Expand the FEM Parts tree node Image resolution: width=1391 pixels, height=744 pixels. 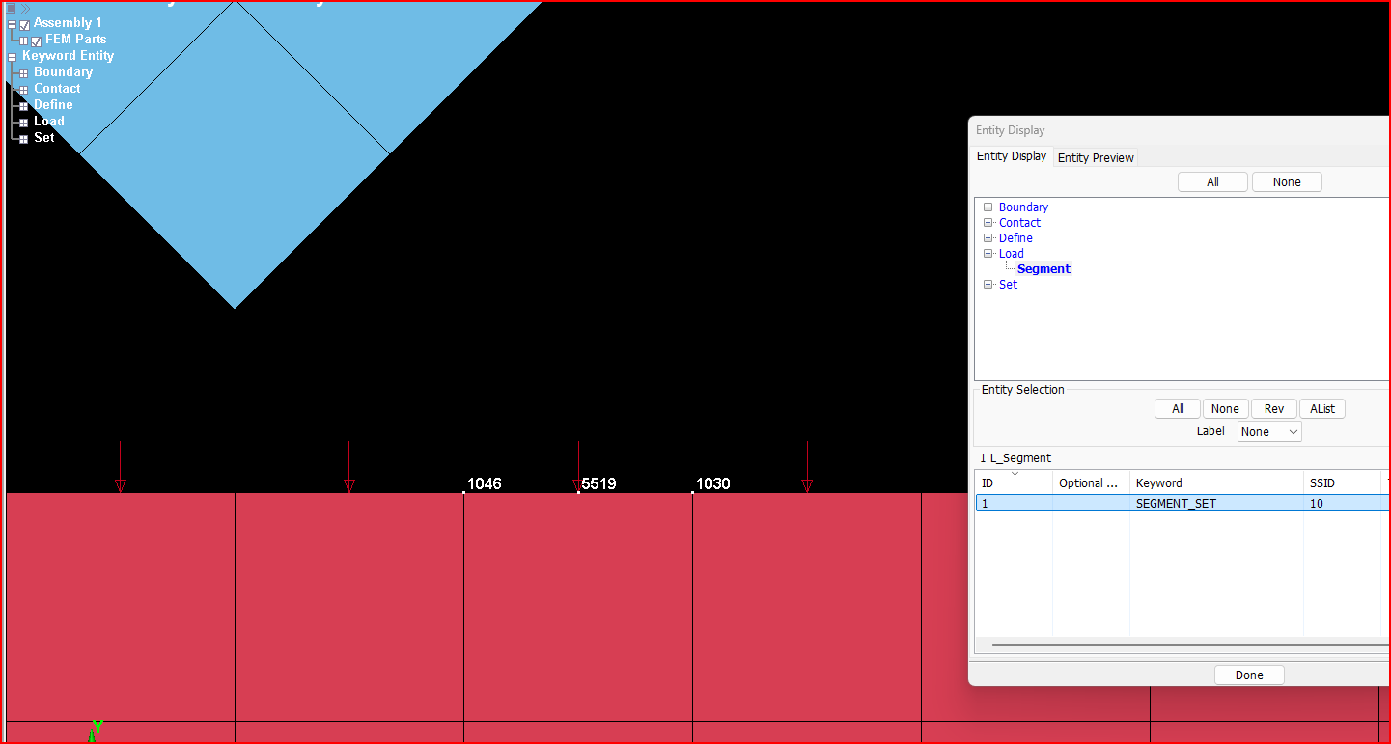click(x=23, y=41)
